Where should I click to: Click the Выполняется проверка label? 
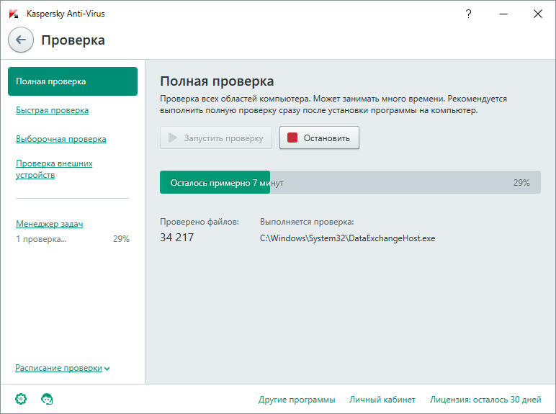tap(307, 222)
